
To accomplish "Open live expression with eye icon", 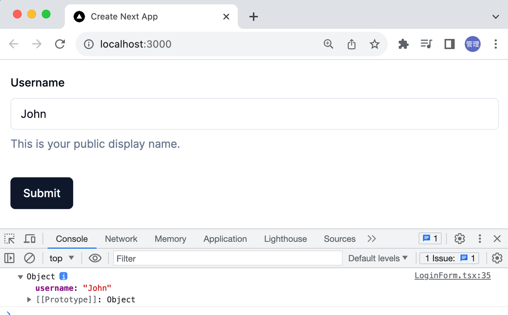I will click(x=95, y=258).
